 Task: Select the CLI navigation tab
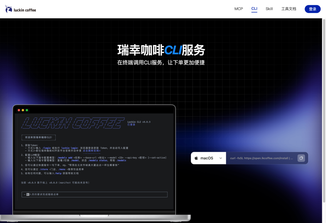coord(254,9)
